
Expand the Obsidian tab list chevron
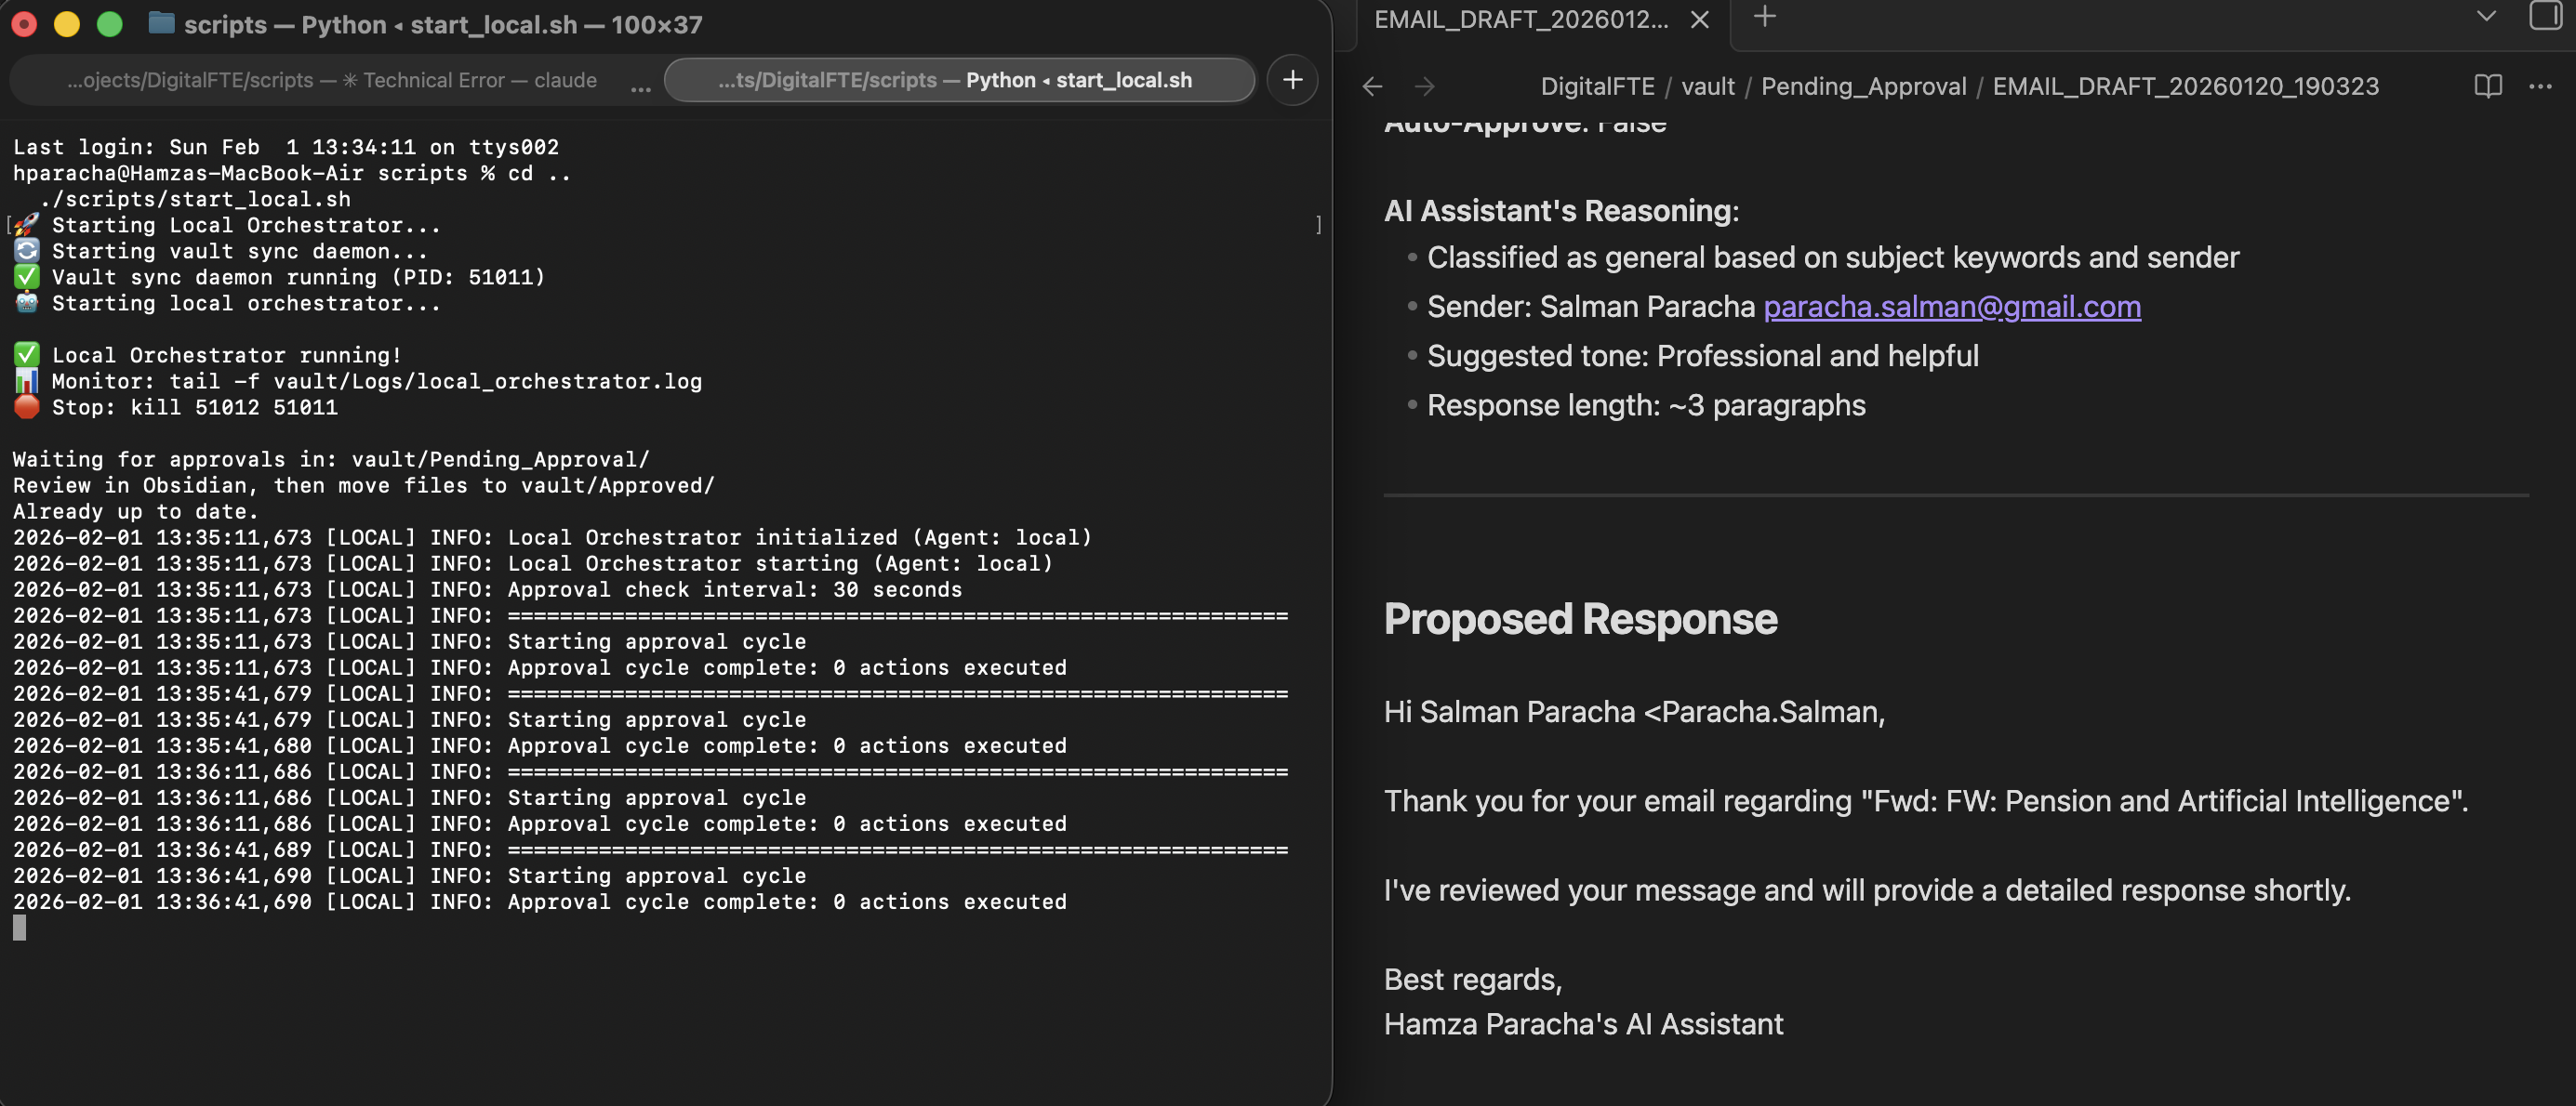pyautogui.click(x=2486, y=17)
